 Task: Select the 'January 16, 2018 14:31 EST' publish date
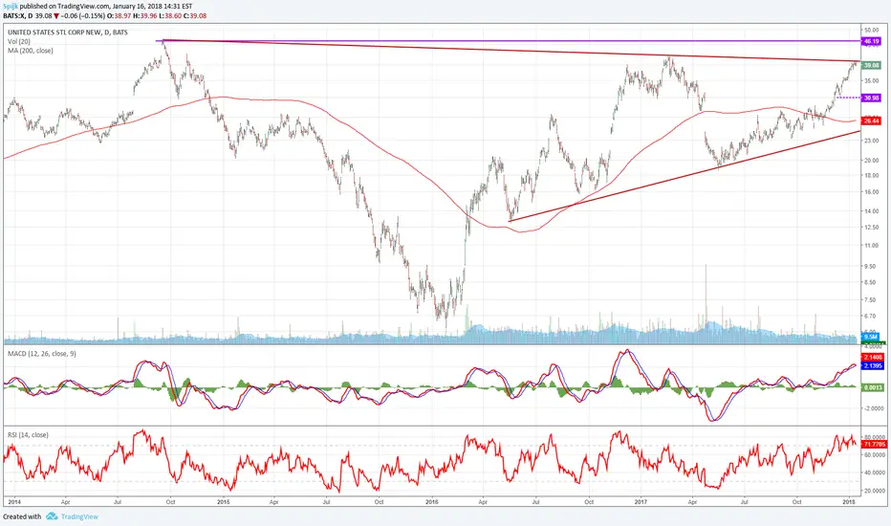152,7
